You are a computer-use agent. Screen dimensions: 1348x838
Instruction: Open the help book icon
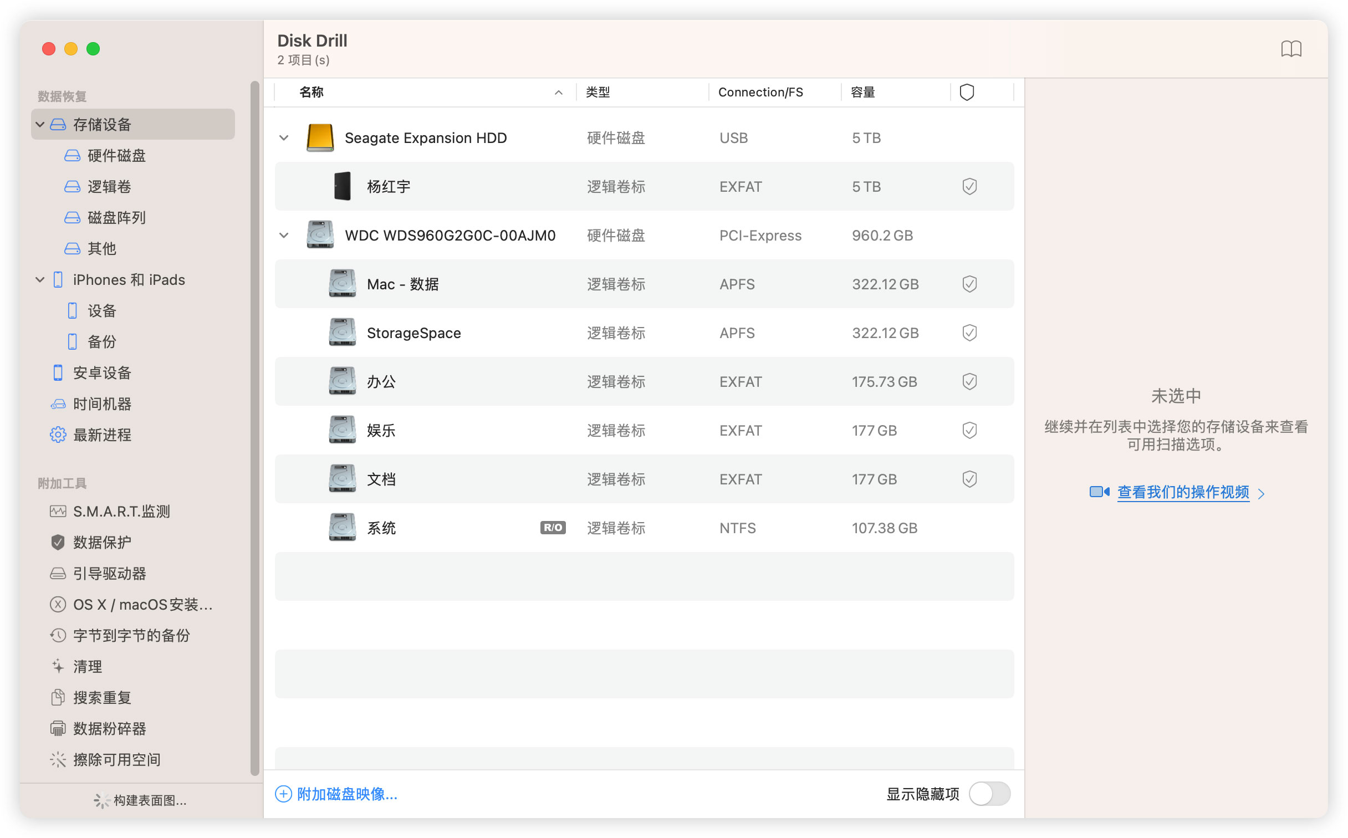pyautogui.click(x=1291, y=49)
